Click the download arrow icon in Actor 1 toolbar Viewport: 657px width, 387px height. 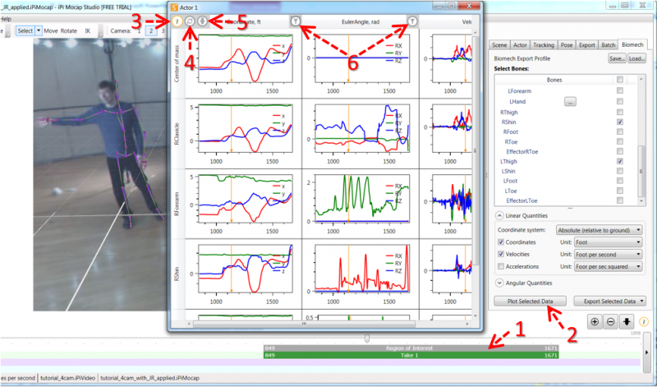coord(202,21)
